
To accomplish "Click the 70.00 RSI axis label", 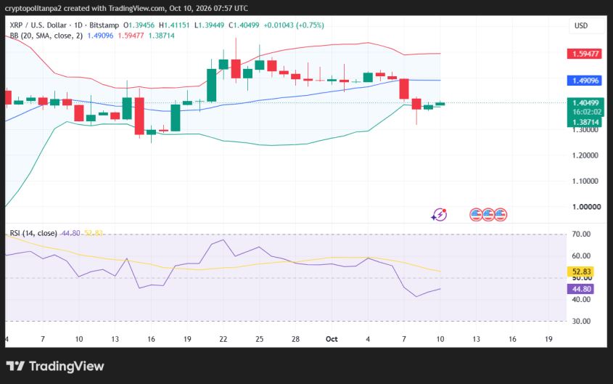I will [x=581, y=234].
